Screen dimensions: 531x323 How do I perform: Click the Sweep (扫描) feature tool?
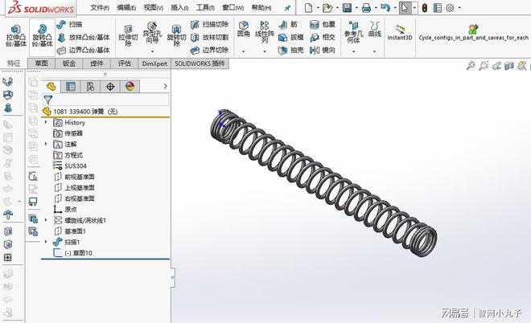[70, 24]
